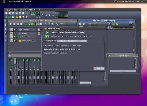Stop playback in the song editor
This screenshot has height=106, width=147.
(21, 24)
